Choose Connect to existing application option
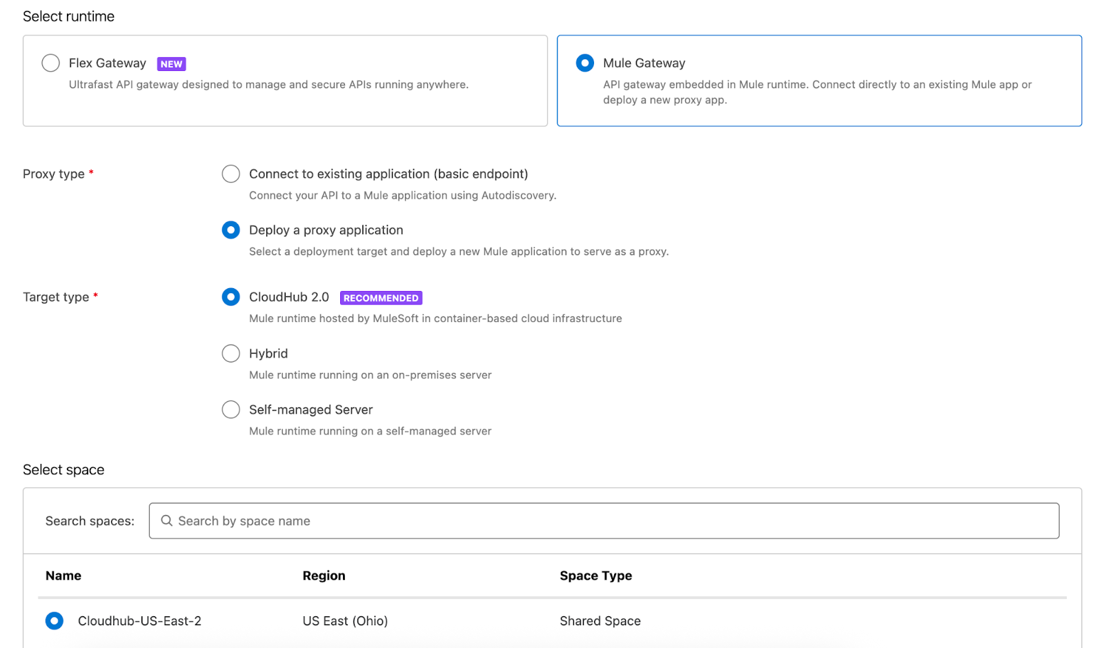Viewport: 1104px width, 648px height. (230, 174)
